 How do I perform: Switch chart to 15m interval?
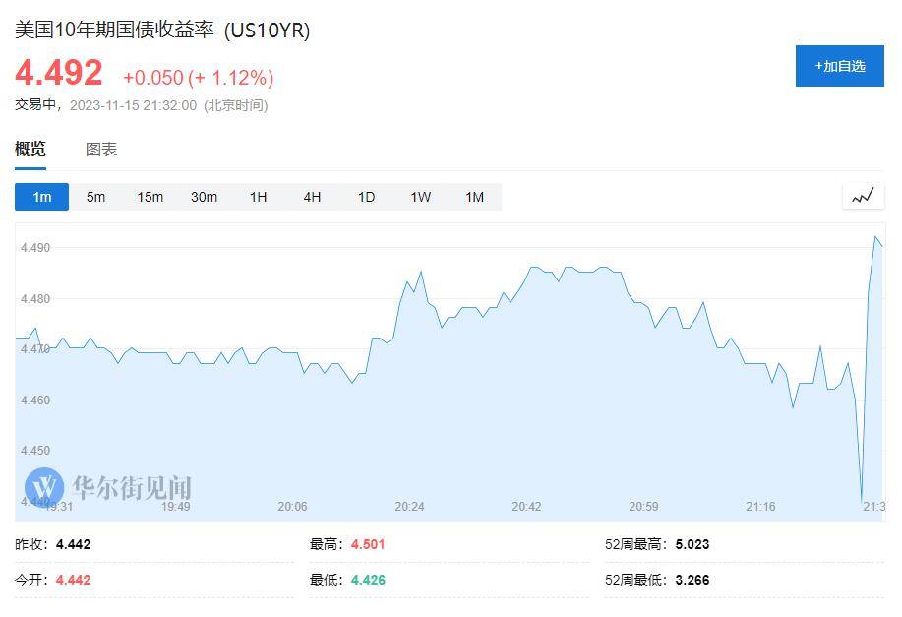point(150,197)
